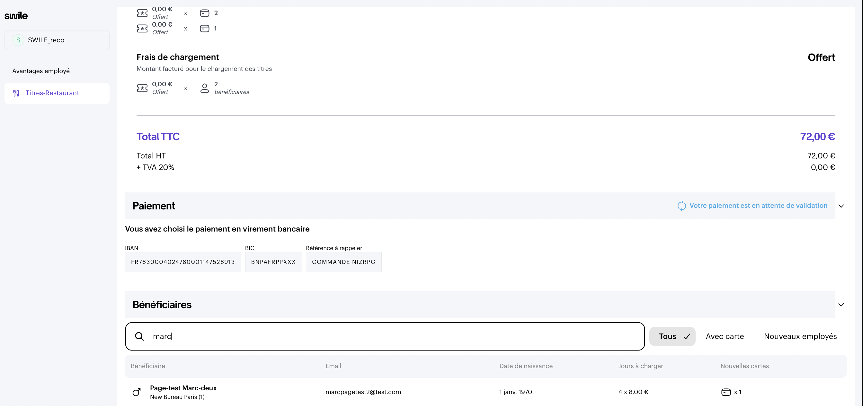Filter by Nouveaux employés

click(800, 336)
